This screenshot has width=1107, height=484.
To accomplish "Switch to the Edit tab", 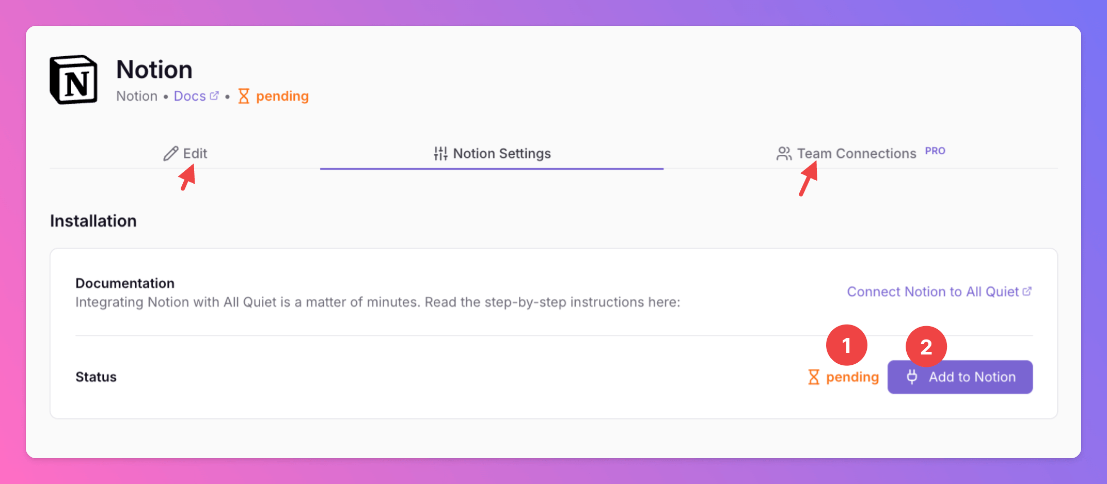I will pos(185,153).
